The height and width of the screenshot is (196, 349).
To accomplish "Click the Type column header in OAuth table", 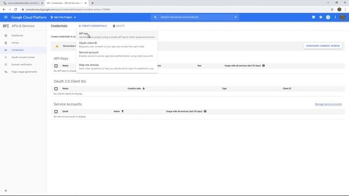I will (x=224, y=88).
